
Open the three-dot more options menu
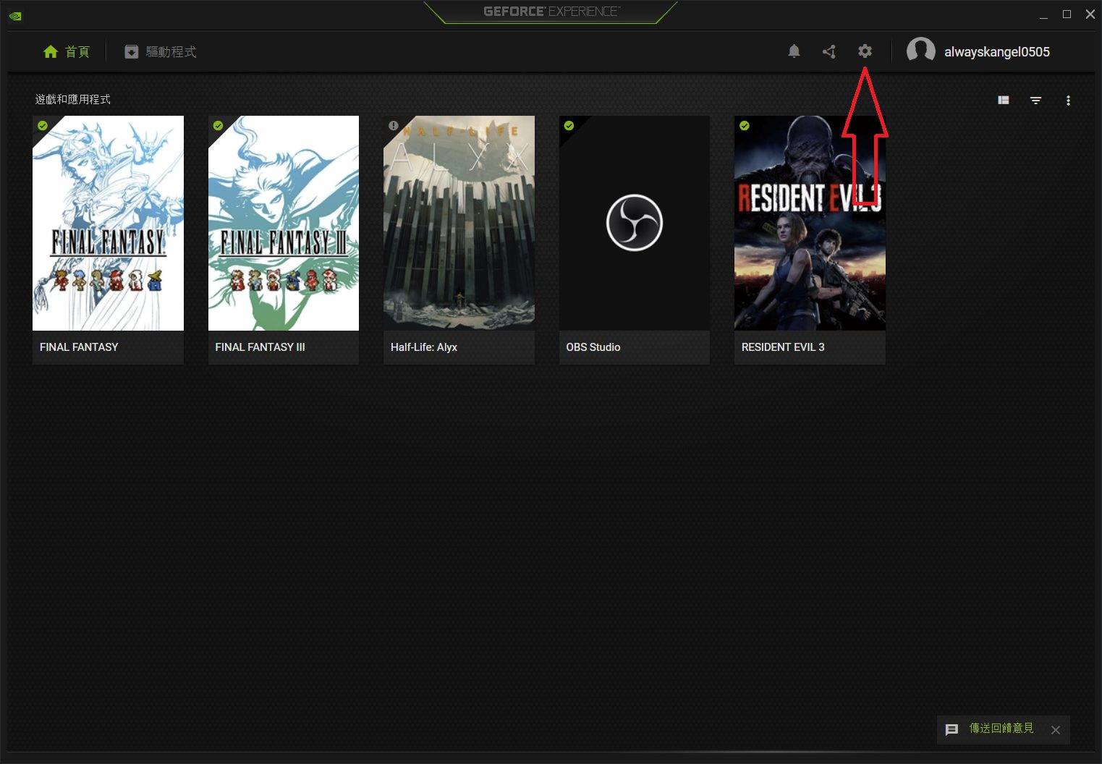point(1068,101)
